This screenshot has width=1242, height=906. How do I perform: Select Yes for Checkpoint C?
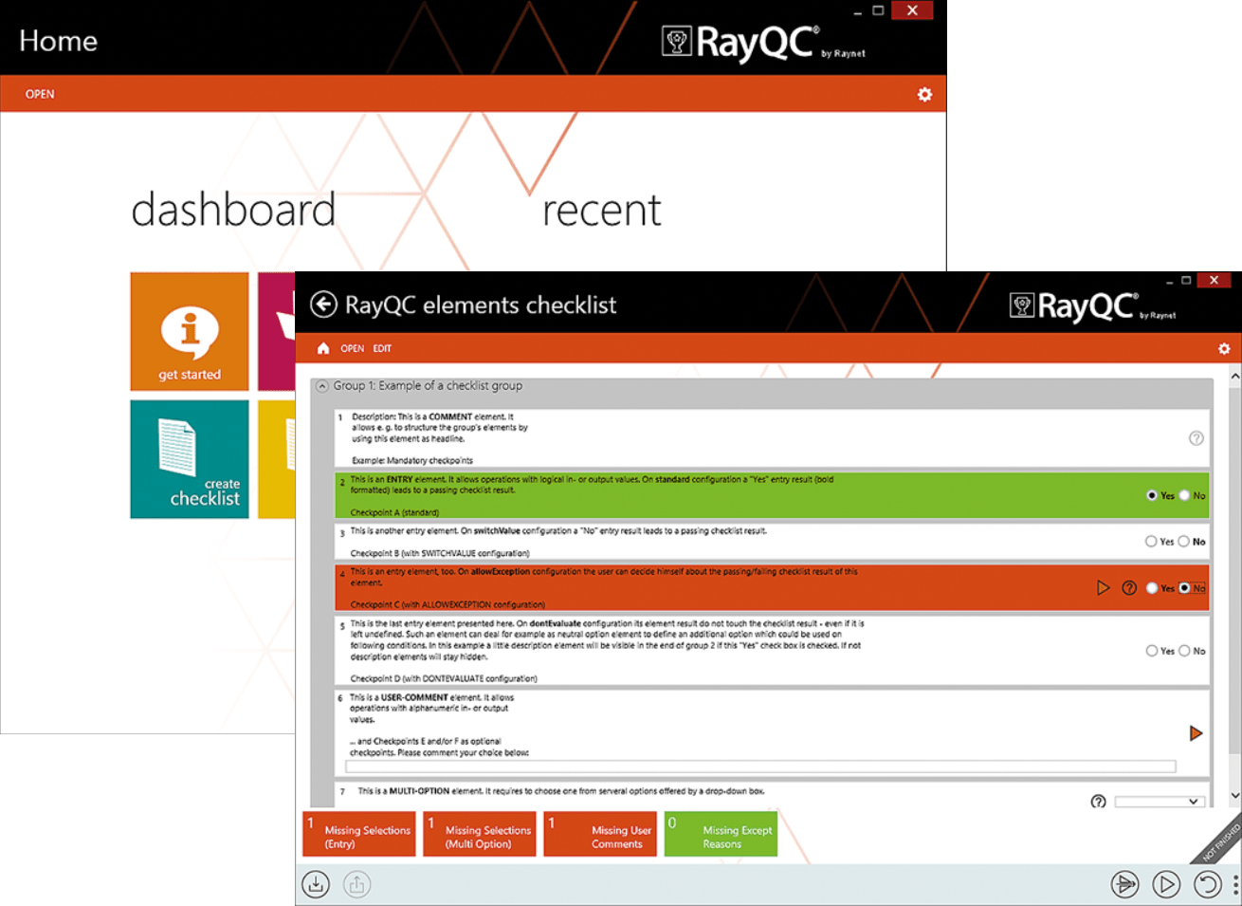pyautogui.click(x=1152, y=588)
